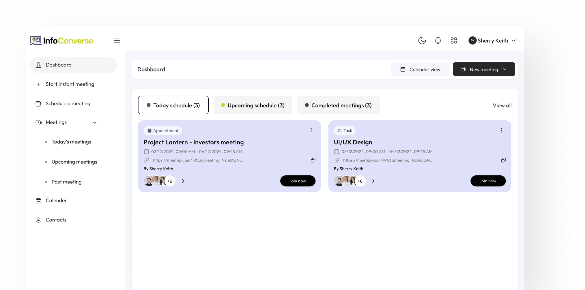
Task: Copy UI/UX Design meeting link
Action: coord(503,160)
